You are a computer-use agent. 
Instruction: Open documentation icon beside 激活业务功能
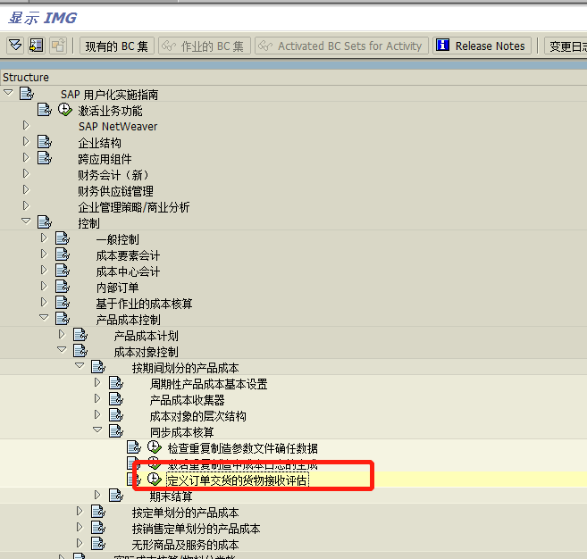pyautogui.click(x=44, y=110)
